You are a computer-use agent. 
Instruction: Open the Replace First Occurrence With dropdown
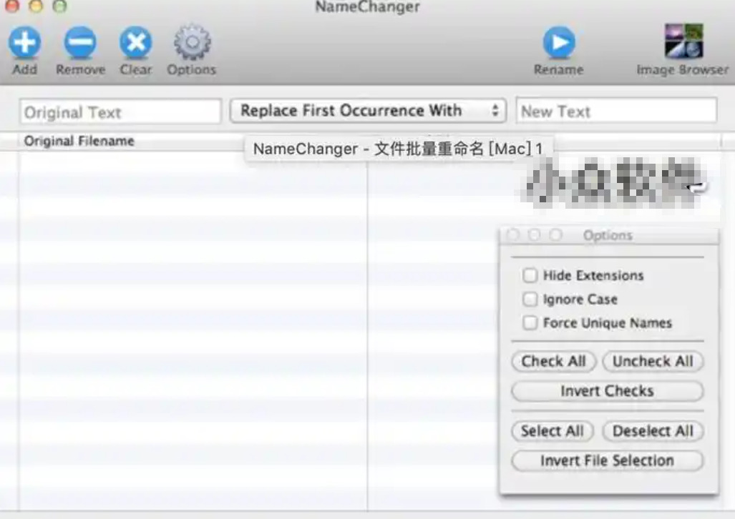pyautogui.click(x=368, y=111)
